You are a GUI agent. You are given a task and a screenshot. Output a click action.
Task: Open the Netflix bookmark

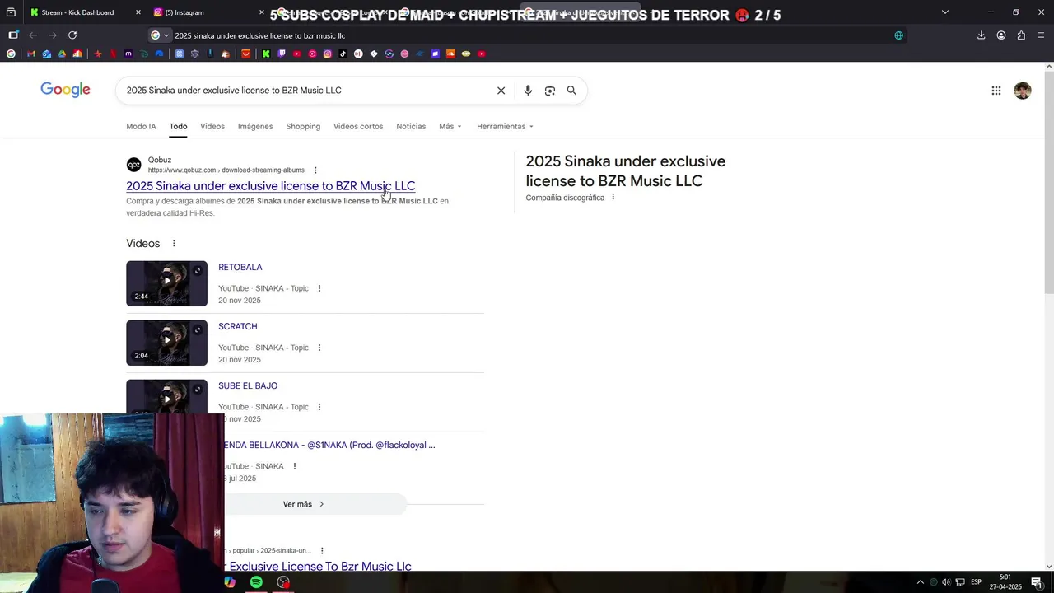click(113, 54)
